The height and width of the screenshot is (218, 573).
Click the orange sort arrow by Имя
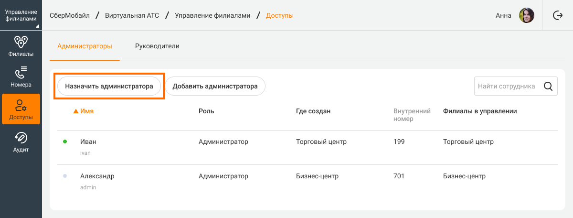(75, 111)
